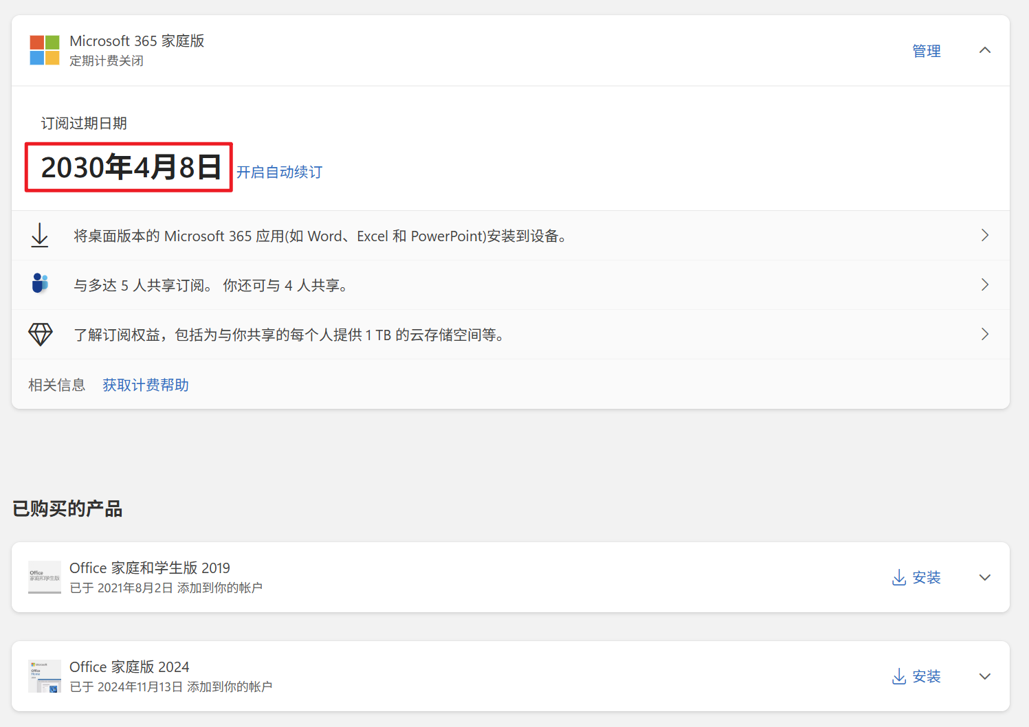
Task: Click 获取计费帮助 link
Action: (146, 385)
